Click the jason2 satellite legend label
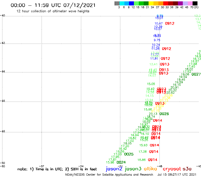This screenshot has height=177, width=201. (x=114, y=169)
